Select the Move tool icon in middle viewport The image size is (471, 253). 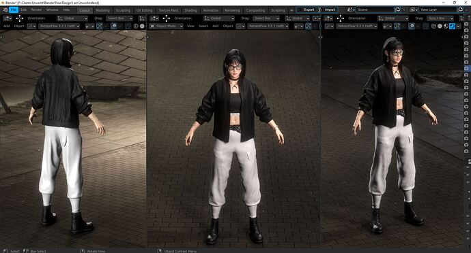(167, 18)
